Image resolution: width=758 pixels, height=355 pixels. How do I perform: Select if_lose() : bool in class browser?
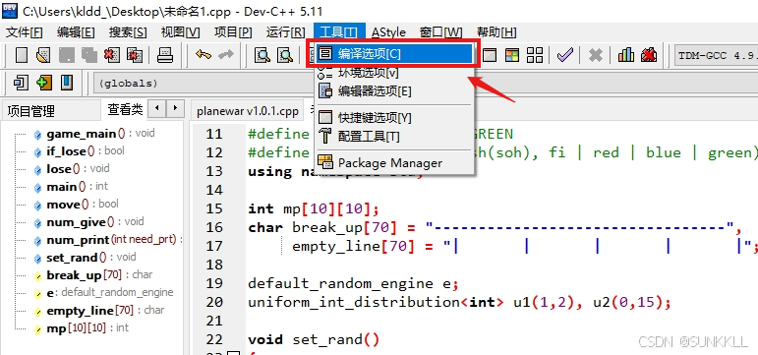[80, 151]
